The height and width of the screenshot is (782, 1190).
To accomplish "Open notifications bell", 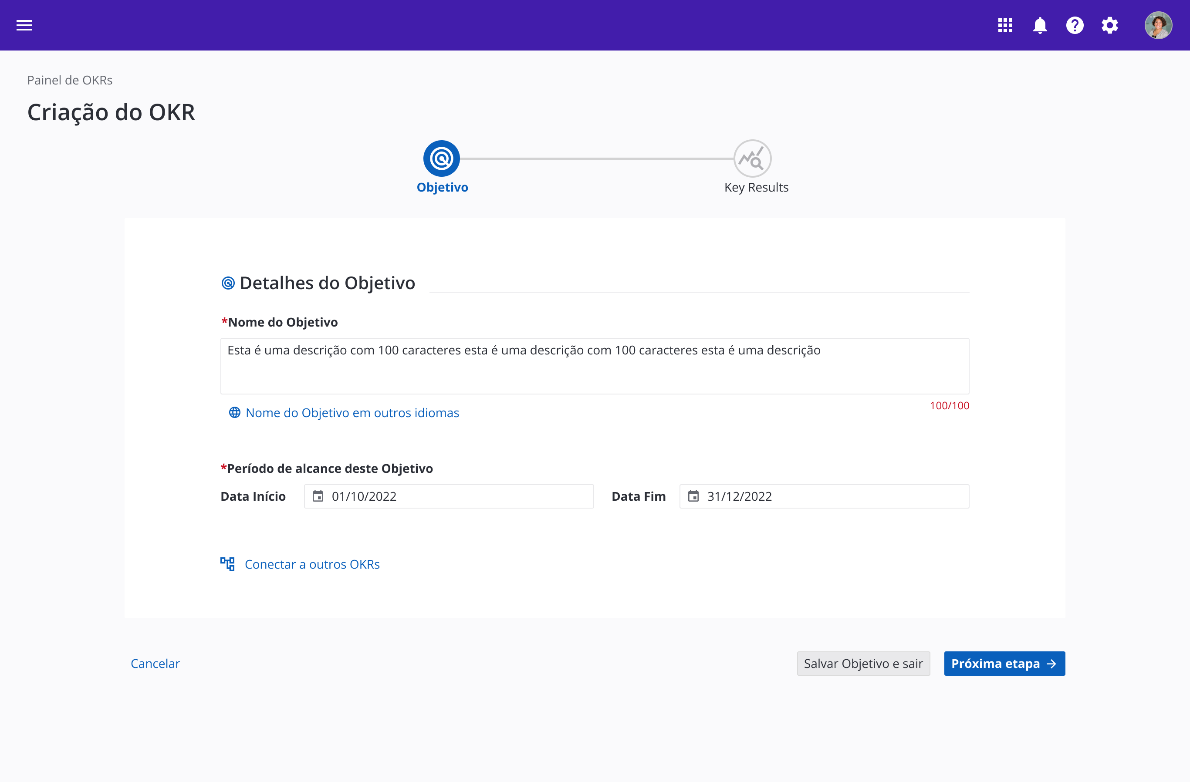I will pyautogui.click(x=1040, y=25).
